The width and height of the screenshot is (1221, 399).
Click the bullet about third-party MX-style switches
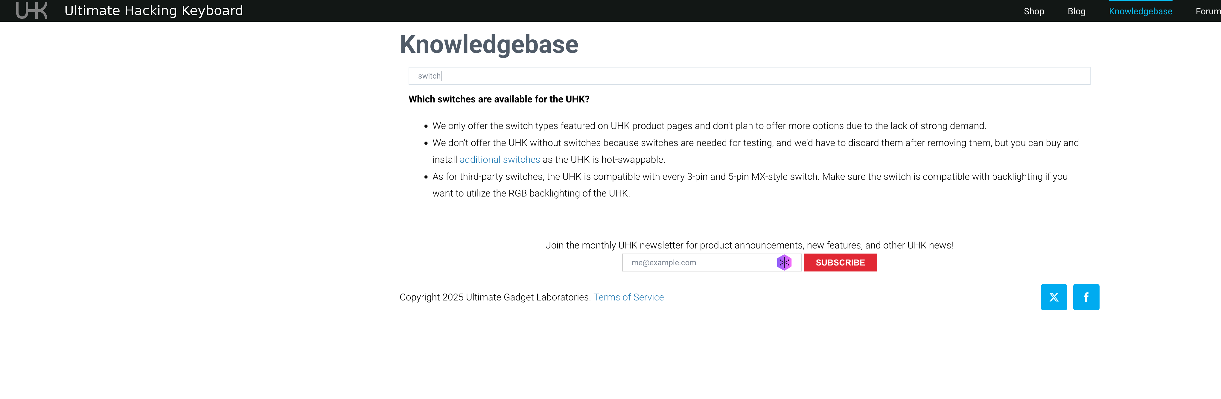pyautogui.click(x=749, y=177)
